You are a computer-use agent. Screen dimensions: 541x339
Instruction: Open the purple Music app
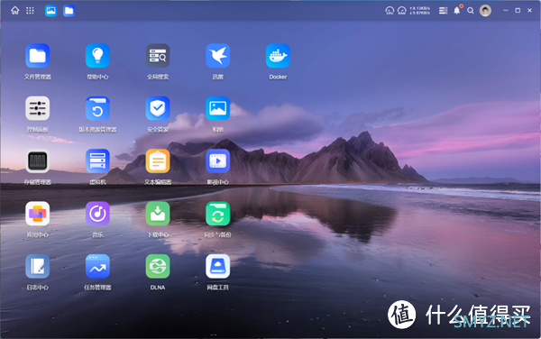point(97,214)
